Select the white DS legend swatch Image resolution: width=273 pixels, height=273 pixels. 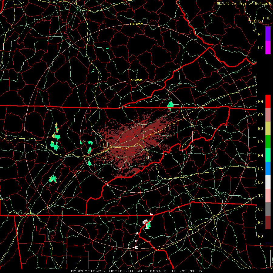click(x=268, y=182)
